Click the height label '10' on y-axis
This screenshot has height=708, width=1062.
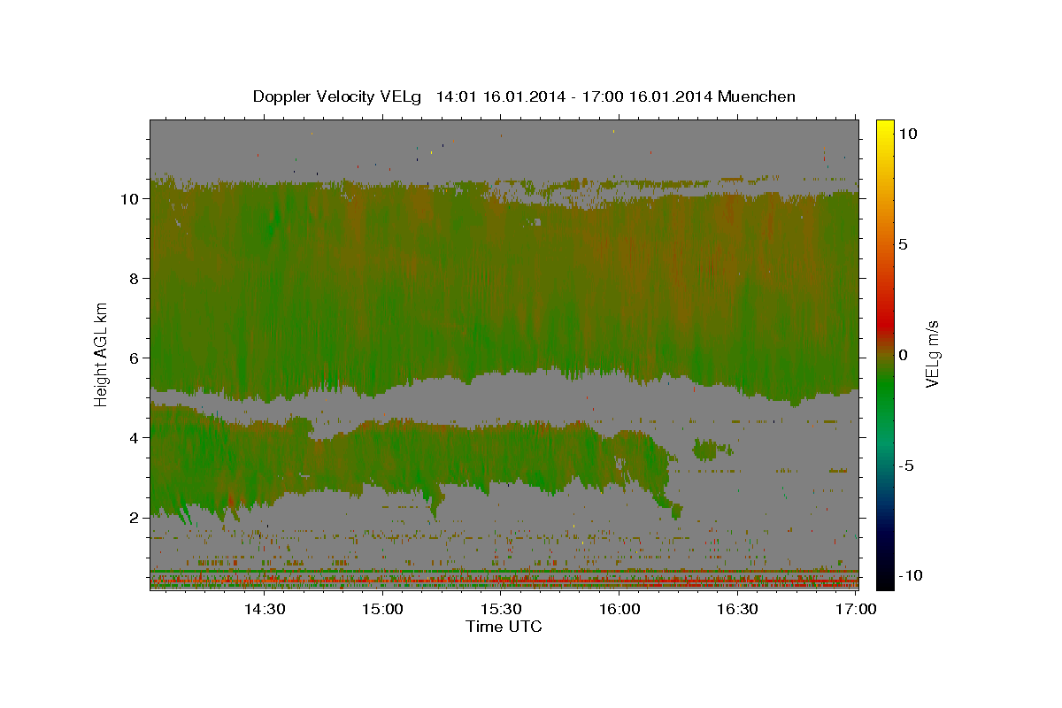(x=132, y=198)
